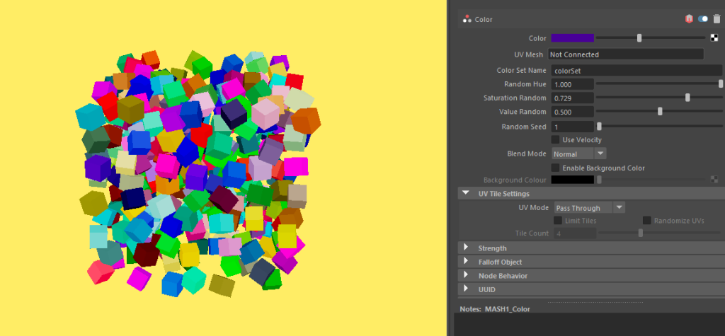725x336 pixels.
Task: Open the Blend Mode dropdown
Action: (x=579, y=153)
